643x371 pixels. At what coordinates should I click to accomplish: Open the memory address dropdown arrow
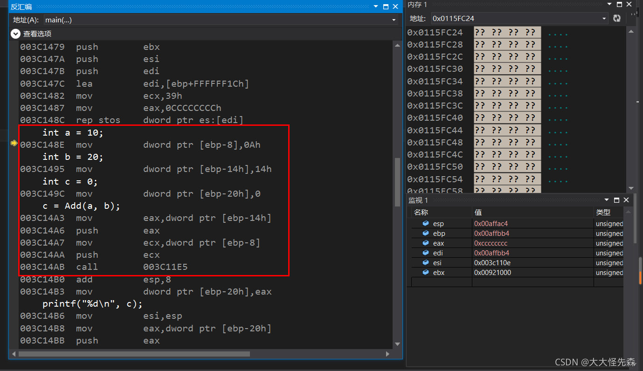pyautogui.click(x=604, y=19)
